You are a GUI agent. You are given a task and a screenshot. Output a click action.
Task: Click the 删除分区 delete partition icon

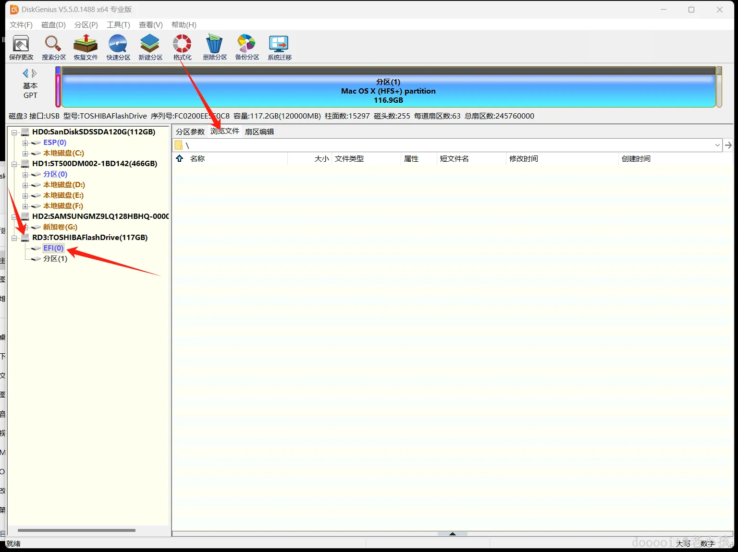click(214, 47)
